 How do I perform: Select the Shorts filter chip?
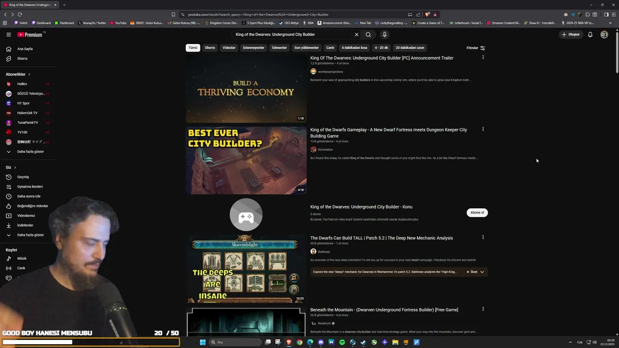(210, 48)
